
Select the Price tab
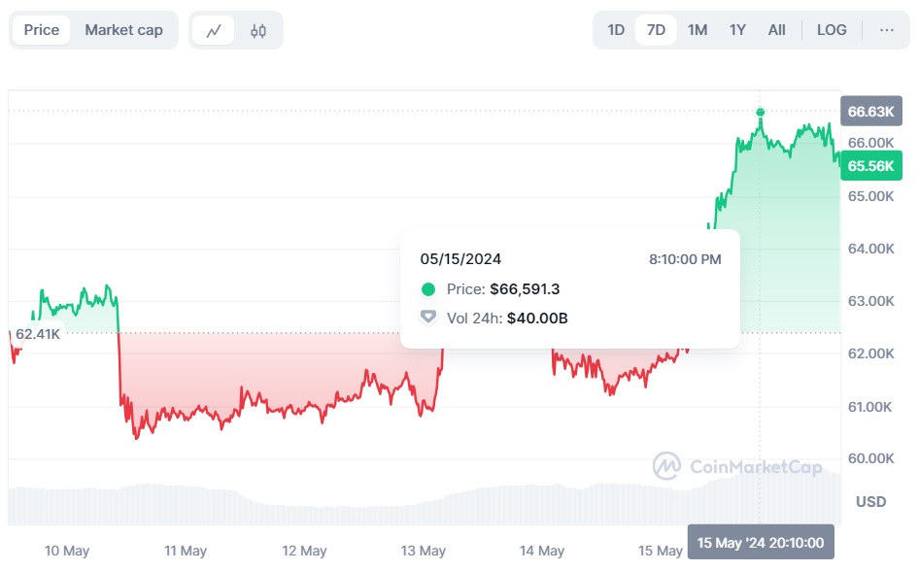coord(42,30)
